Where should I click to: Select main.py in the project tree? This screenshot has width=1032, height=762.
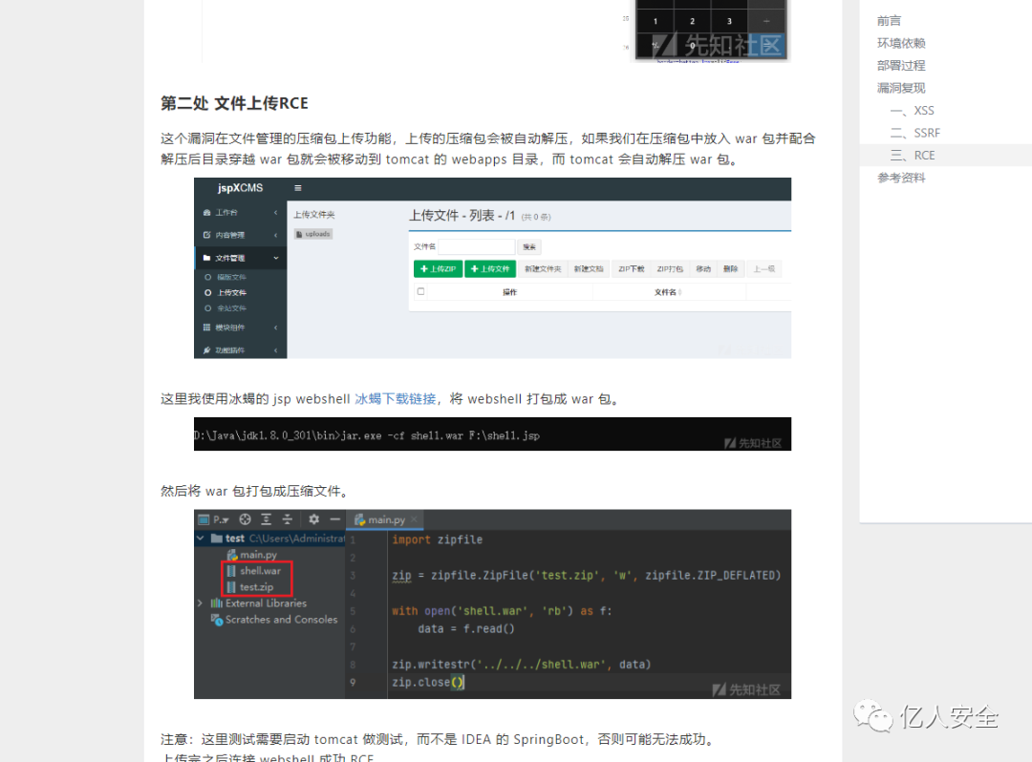click(259, 555)
